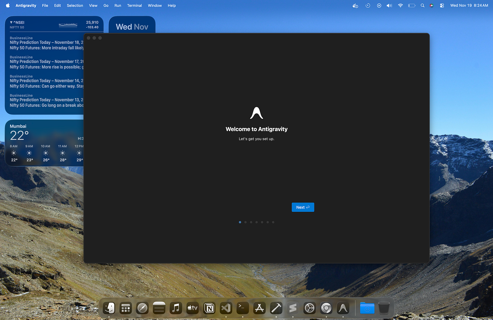Click the Next button in the welcome window
Screen dimensions: 493x320
point(303,207)
